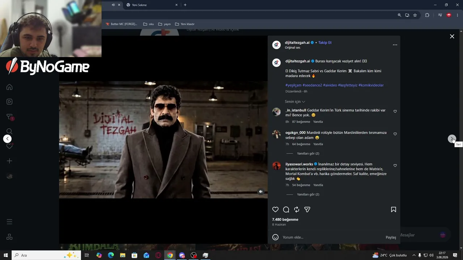
Task: Reply to ogzkgn_000's comment via Yanıtla
Action: click(x=318, y=144)
